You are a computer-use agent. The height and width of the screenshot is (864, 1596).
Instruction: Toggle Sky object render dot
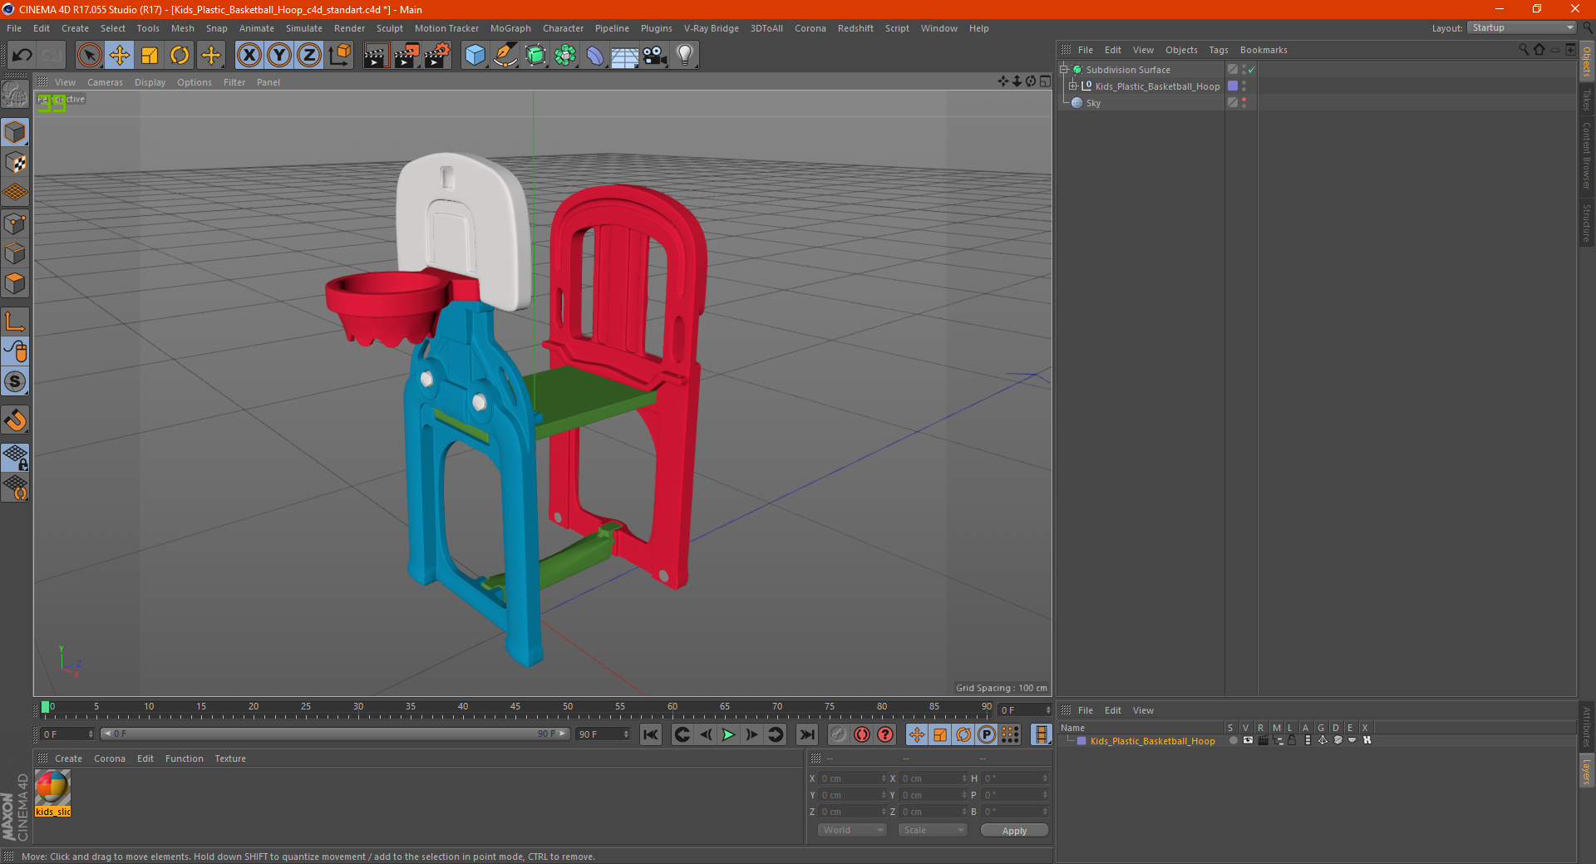(1244, 106)
